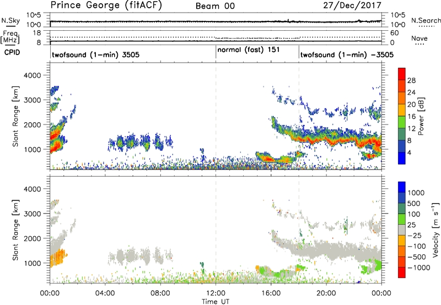The image size is (441, 305).
Task: Click the 'Velocity [m s-1]' colorbar label
Action: click(x=435, y=230)
